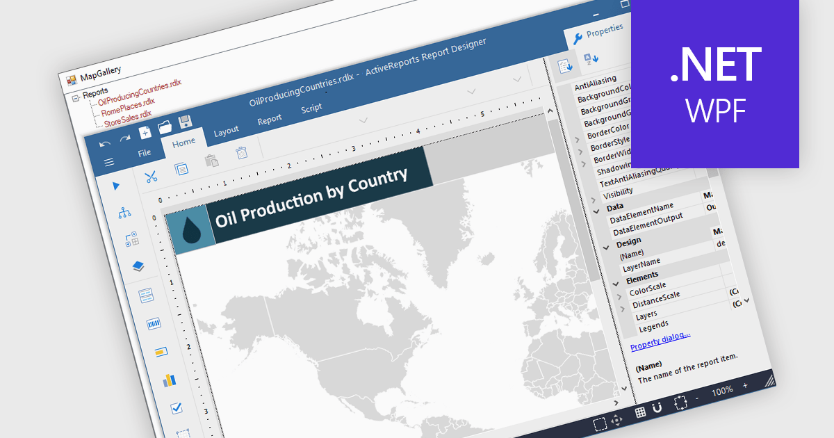The height and width of the screenshot is (438, 834).
Task: Expand the ColorScale property
Action: [x=618, y=298]
